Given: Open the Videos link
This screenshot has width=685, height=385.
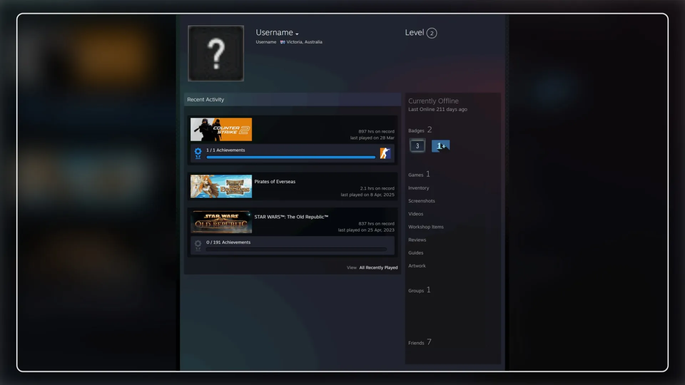Looking at the screenshot, I should pos(416,214).
